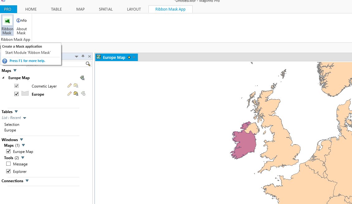Select the Ribbon Mask App tab
This screenshot has width=352, height=204.
170,9
